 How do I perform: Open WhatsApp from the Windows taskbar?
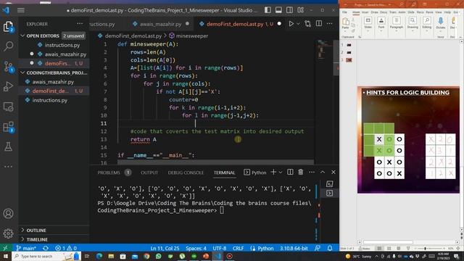[x=158, y=256]
